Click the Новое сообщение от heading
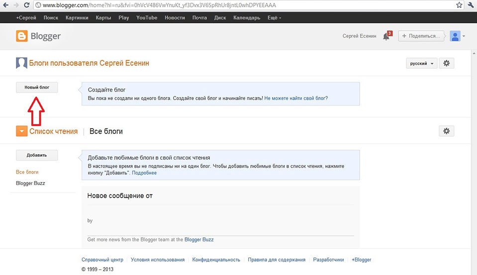Image resolution: width=477 pixels, height=275 pixels. 120,195
